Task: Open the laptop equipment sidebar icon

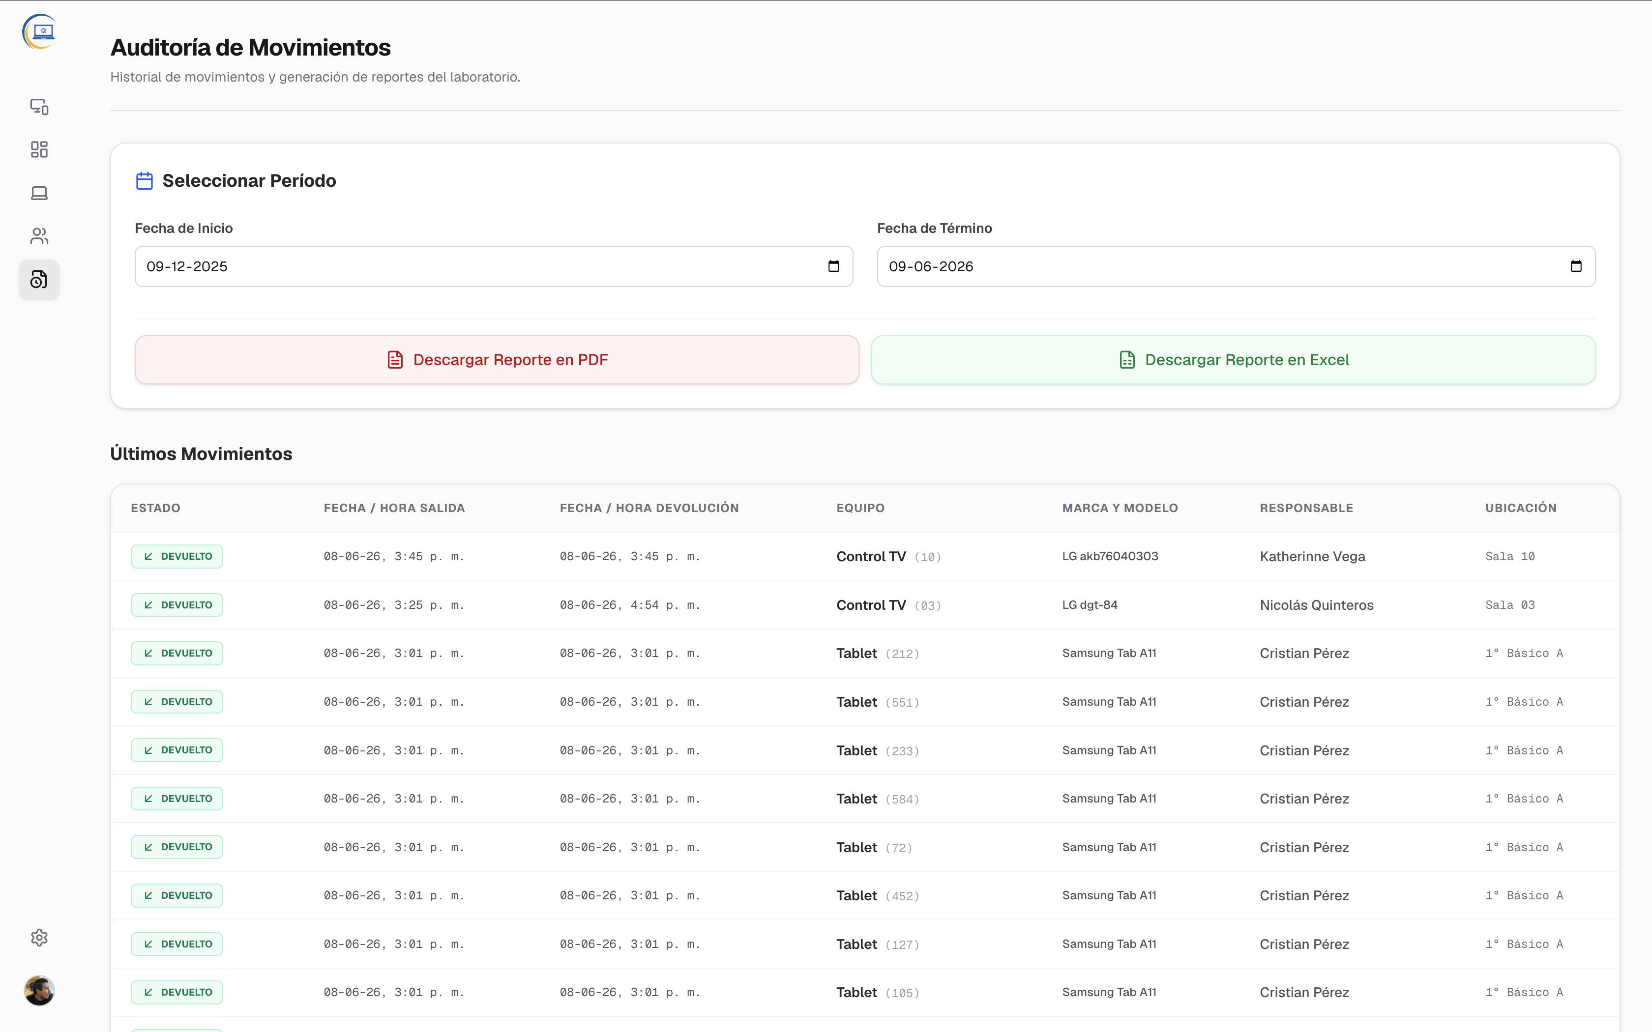Action: 39,193
